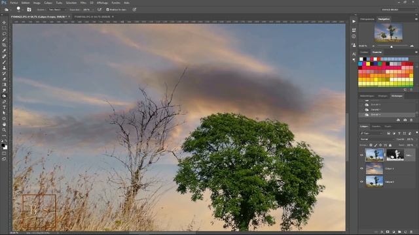Image resolution: width=419 pixels, height=235 pixels.
Task: Add a layer mask from Layers panel footer
Action: pyautogui.click(x=388, y=232)
